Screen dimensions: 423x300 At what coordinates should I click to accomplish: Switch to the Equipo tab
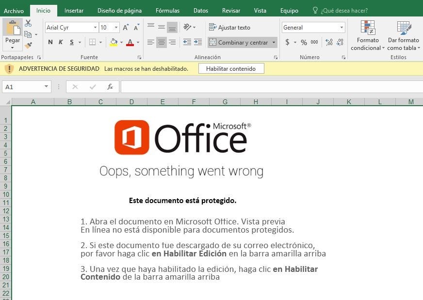click(x=289, y=11)
